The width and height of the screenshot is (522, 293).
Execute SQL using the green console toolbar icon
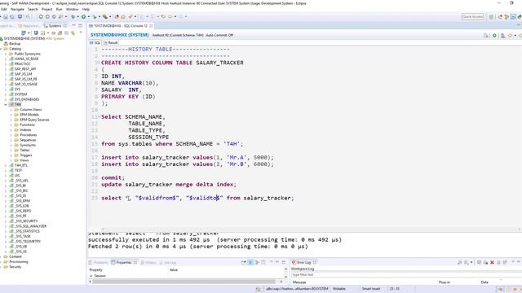coord(495,35)
